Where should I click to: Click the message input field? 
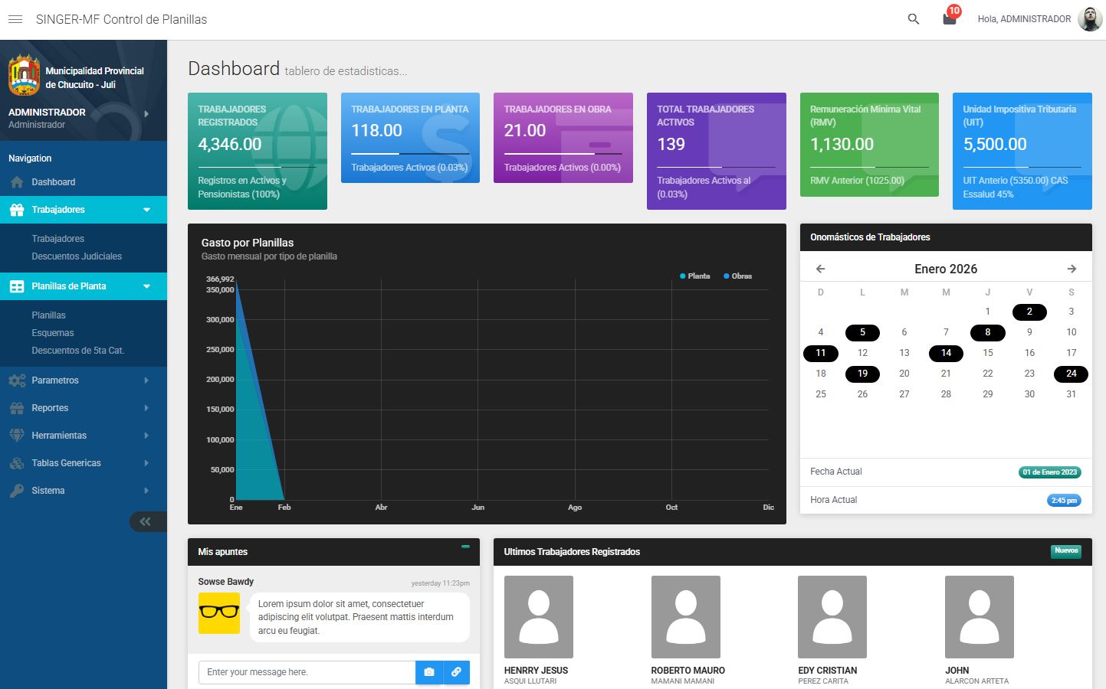307,672
